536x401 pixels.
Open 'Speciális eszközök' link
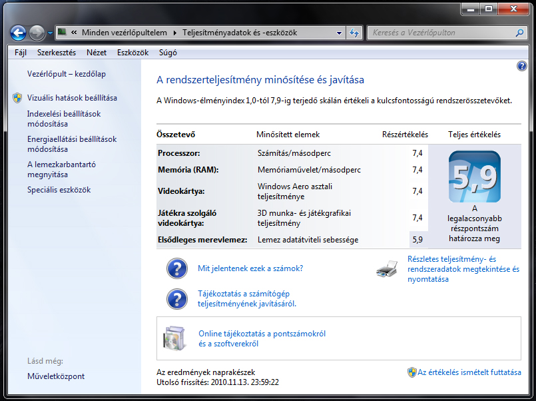pos(59,190)
